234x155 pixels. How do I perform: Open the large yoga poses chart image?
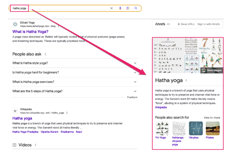[168, 55]
